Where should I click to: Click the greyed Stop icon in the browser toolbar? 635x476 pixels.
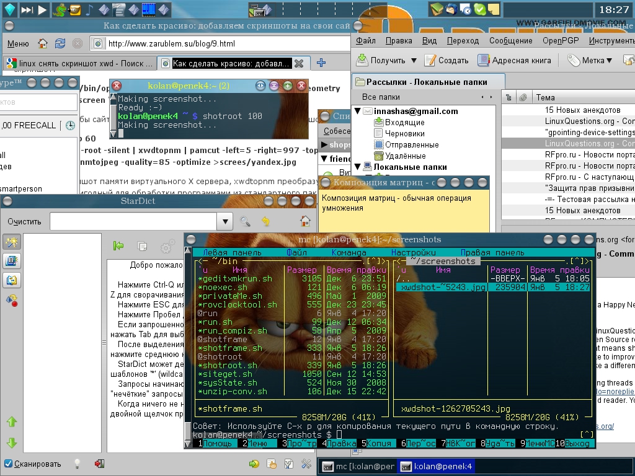coord(78,43)
